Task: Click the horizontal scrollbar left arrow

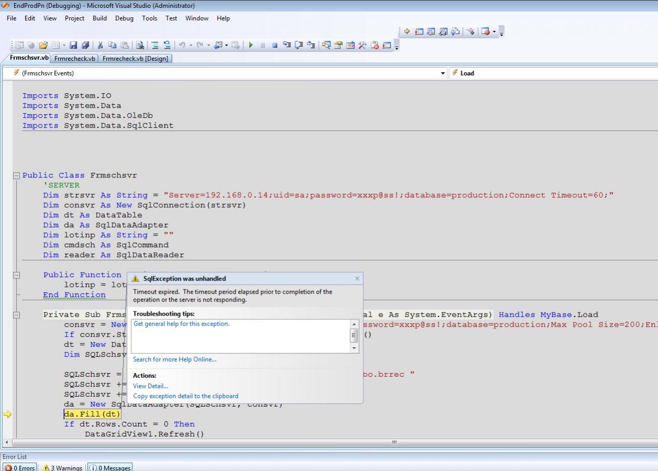Action: (x=6, y=442)
